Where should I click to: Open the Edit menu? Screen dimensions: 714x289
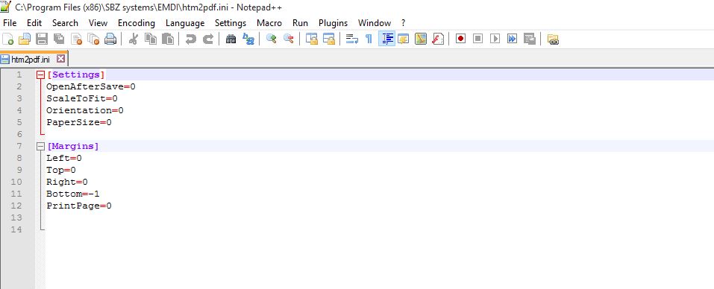point(34,23)
